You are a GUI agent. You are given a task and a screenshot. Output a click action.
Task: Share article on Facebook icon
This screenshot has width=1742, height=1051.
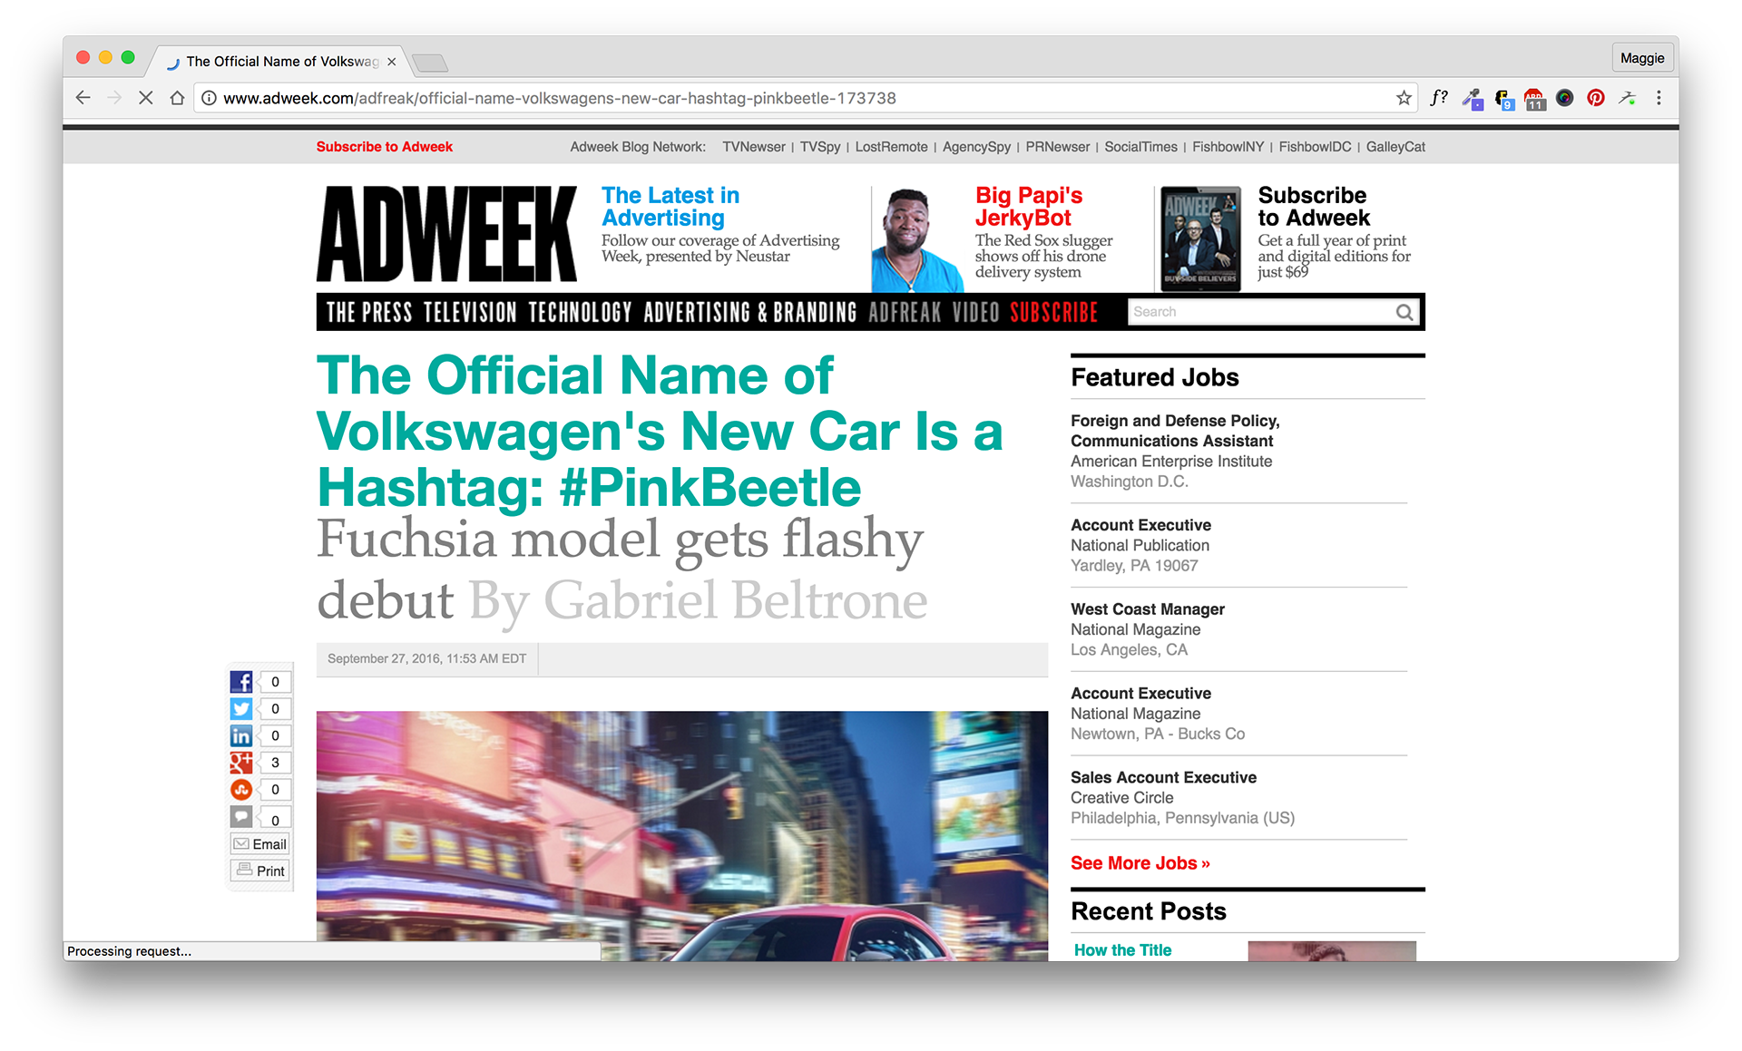pos(241,682)
